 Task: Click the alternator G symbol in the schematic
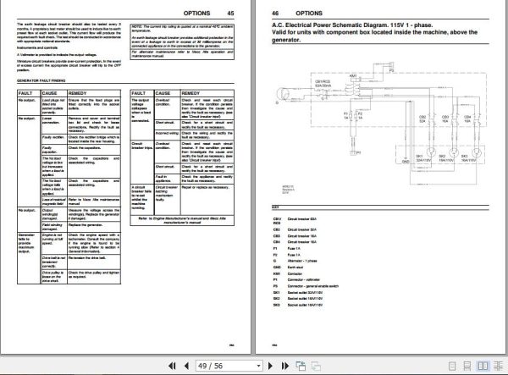point(283,94)
